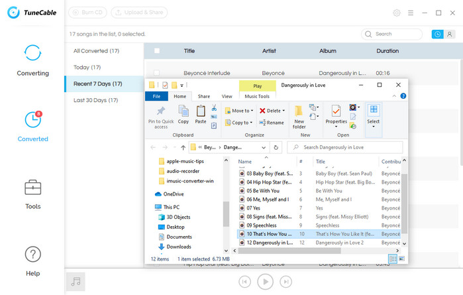This screenshot has height=295, width=463.
Task: Open the 'Open with' dropdown in the Open group
Action: pyautogui.click(x=354, y=107)
